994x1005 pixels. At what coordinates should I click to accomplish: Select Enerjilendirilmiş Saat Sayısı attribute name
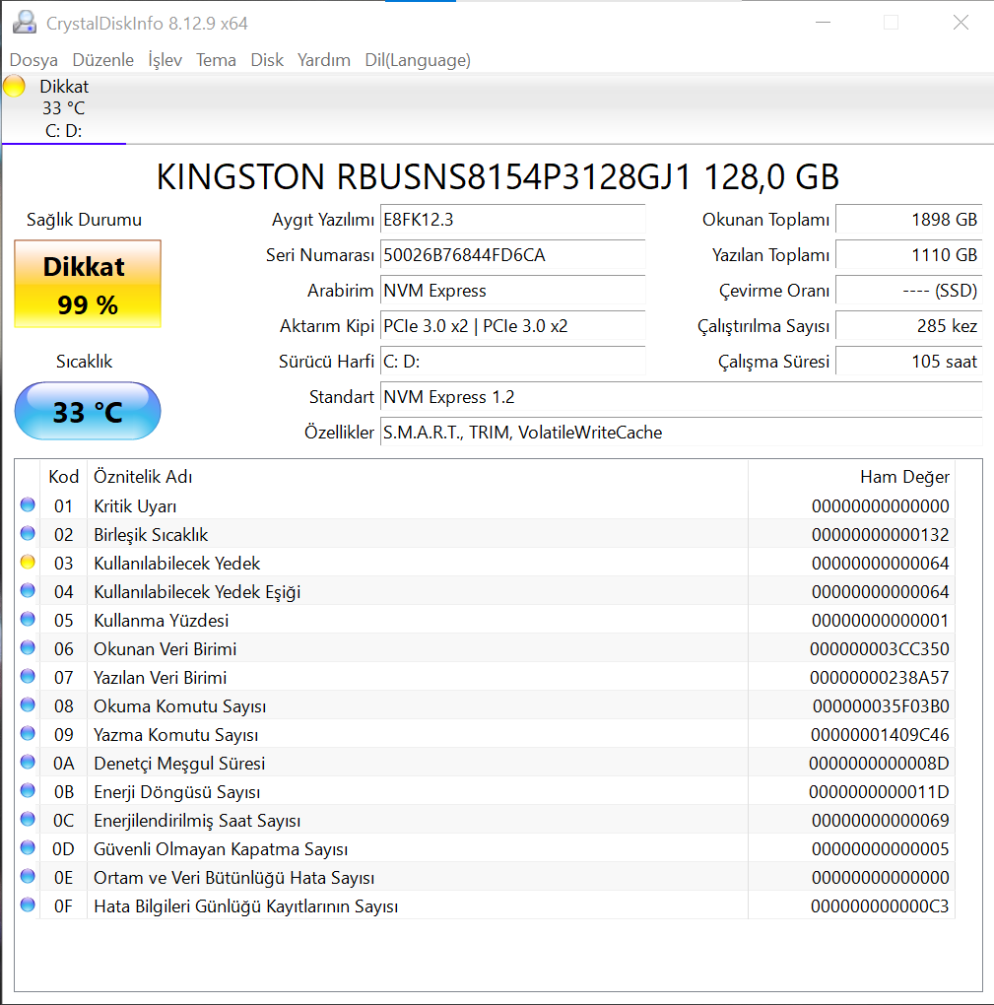(x=197, y=821)
